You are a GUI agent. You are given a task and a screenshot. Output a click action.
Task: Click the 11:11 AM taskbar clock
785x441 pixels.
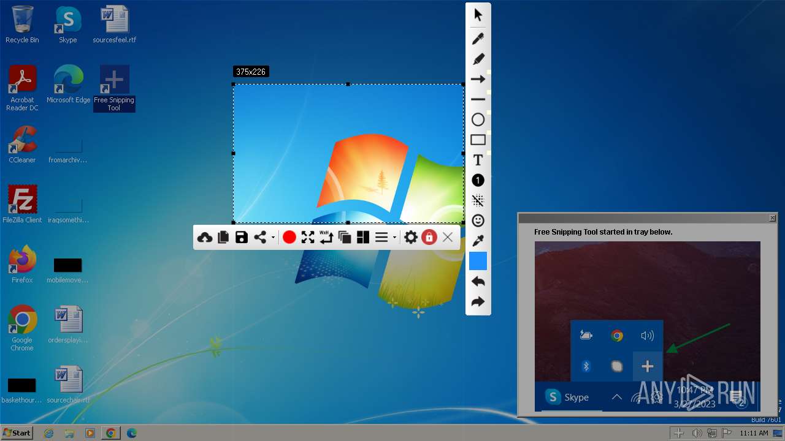coord(754,433)
